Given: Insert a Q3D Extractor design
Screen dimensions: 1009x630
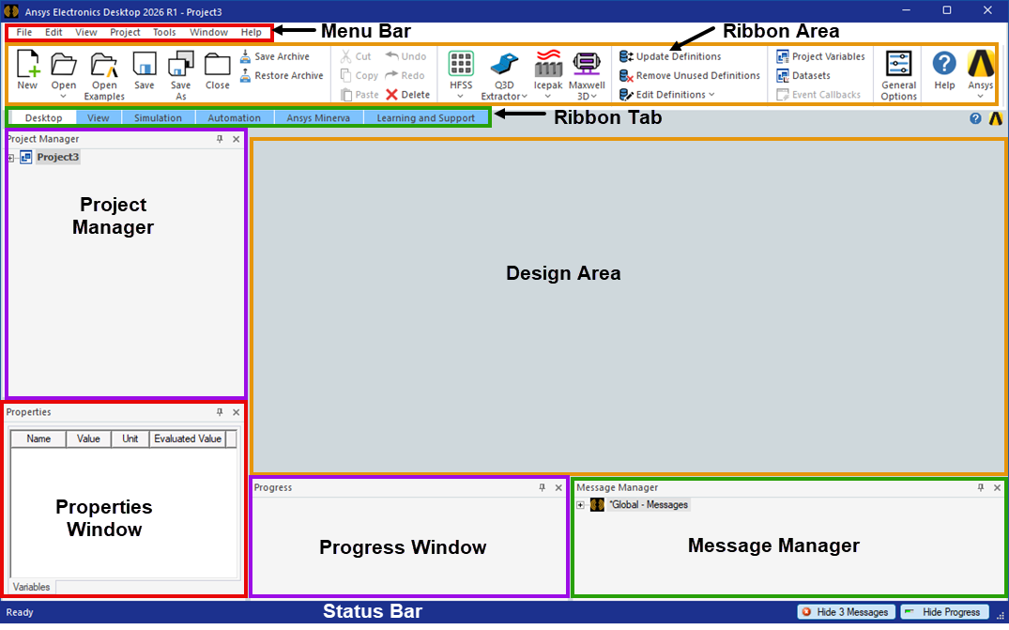Looking at the screenshot, I should 504,65.
